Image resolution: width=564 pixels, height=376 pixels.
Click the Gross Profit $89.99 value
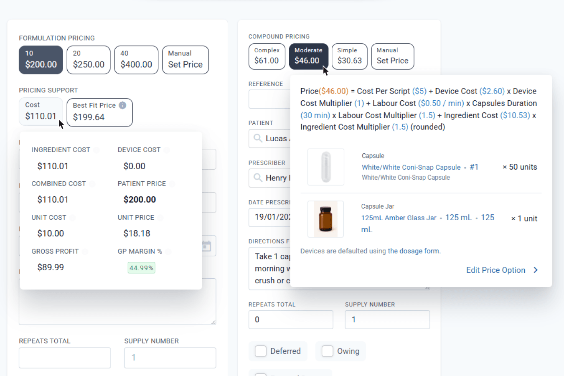click(x=51, y=267)
